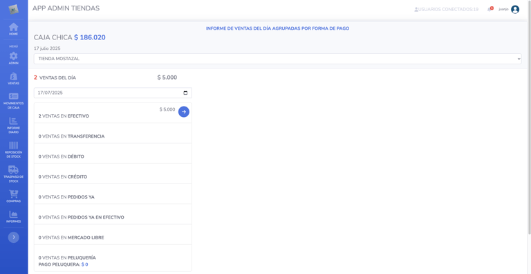Screen dimensions: 531x274
Task: Click the 0 VENTAS EN DÉBITO row
Action: (x=113, y=154)
